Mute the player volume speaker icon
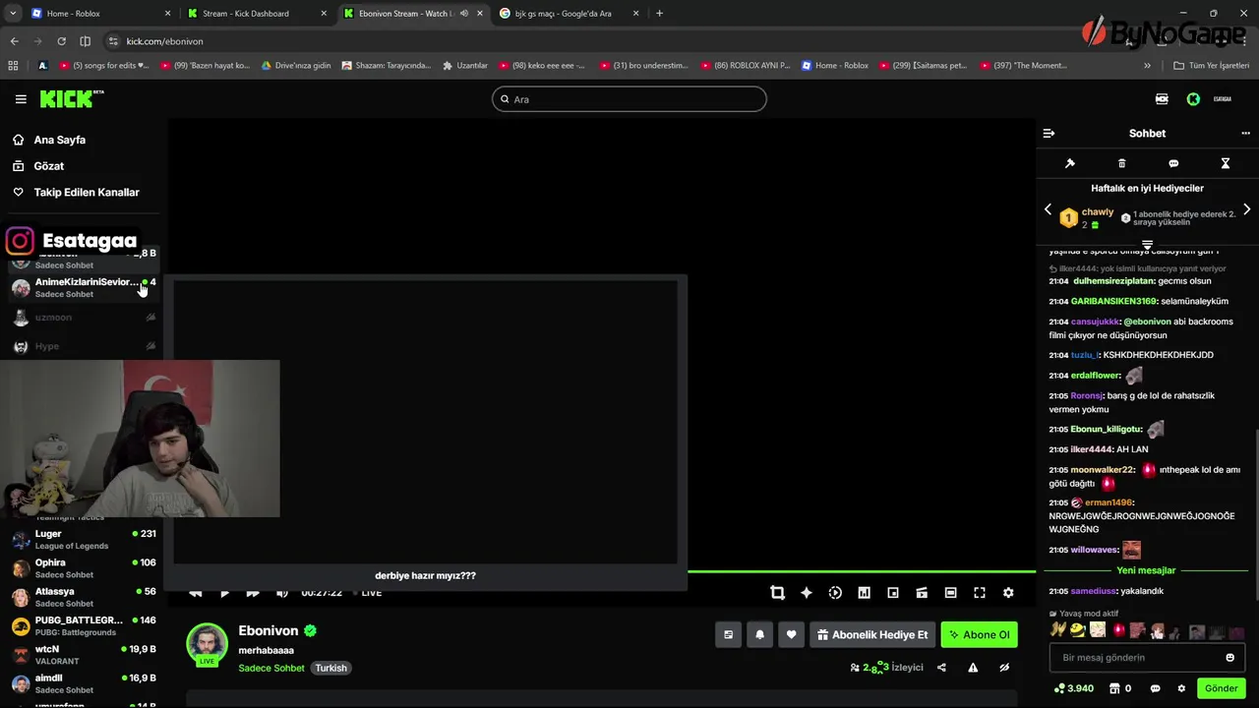This screenshot has width=1259, height=708. point(282,593)
